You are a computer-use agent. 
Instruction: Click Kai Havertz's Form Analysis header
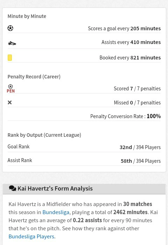[55, 188]
